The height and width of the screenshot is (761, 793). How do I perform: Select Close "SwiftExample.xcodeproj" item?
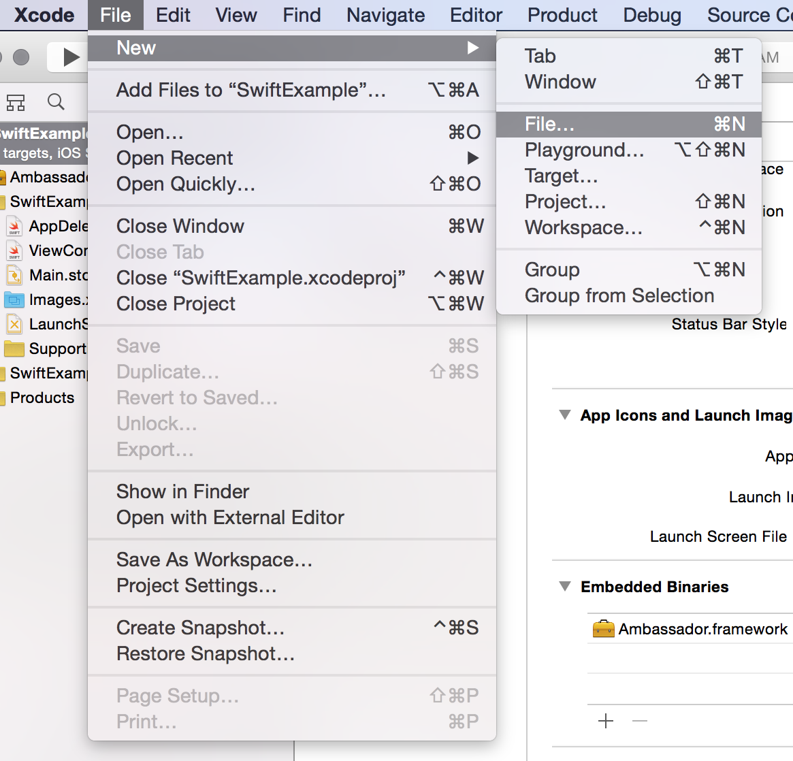(x=292, y=278)
